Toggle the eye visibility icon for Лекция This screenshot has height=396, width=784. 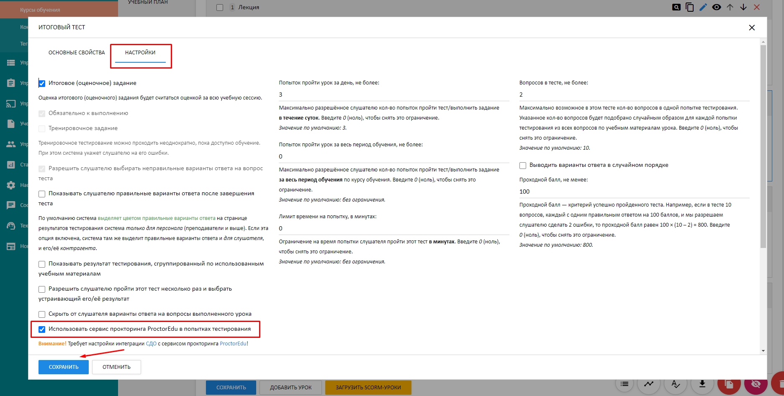click(x=716, y=7)
